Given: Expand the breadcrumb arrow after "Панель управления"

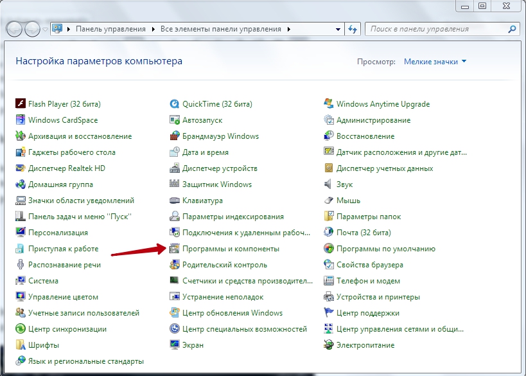Looking at the screenshot, I should click(153, 30).
